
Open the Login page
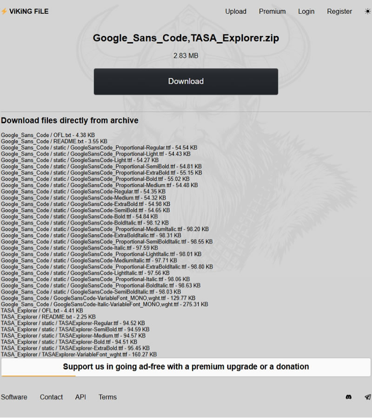(x=306, y=12)
